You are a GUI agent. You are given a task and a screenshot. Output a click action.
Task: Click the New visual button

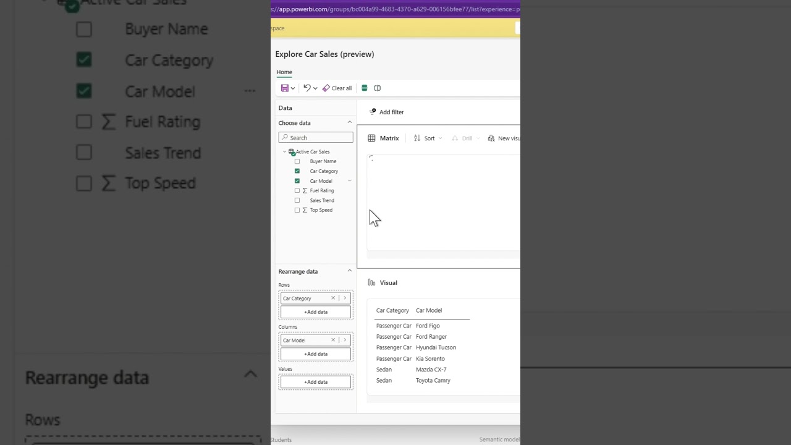point(504,138)
